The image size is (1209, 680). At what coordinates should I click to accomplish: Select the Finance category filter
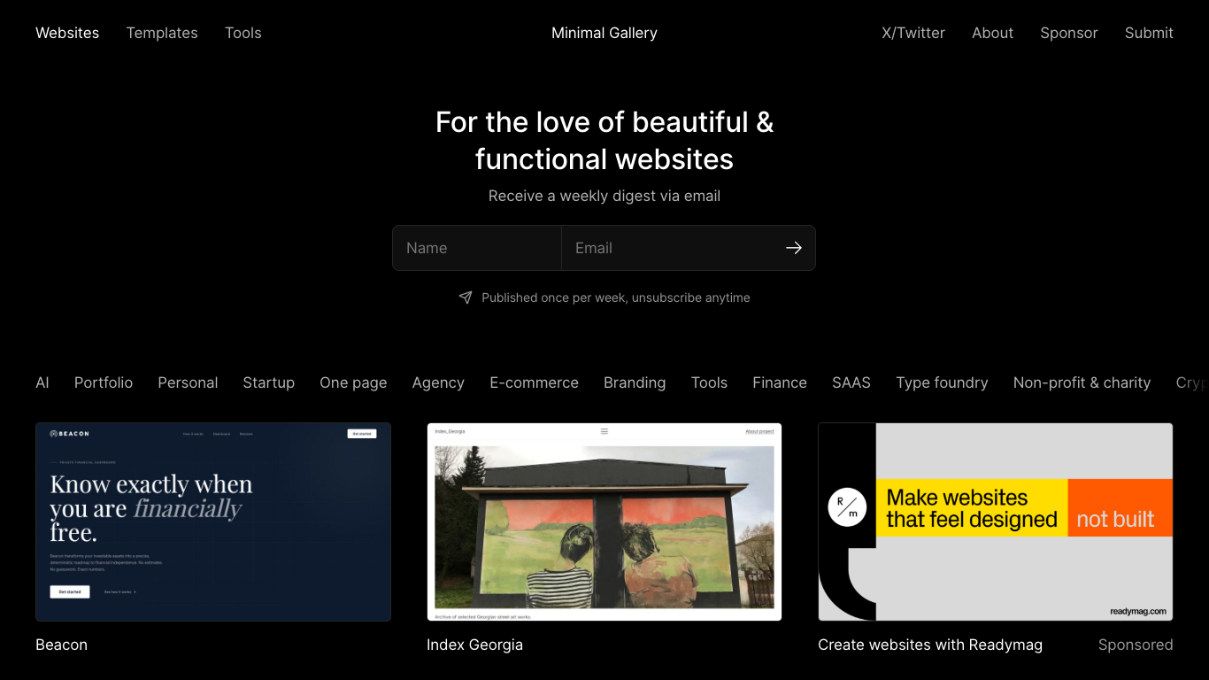point(780,382)
